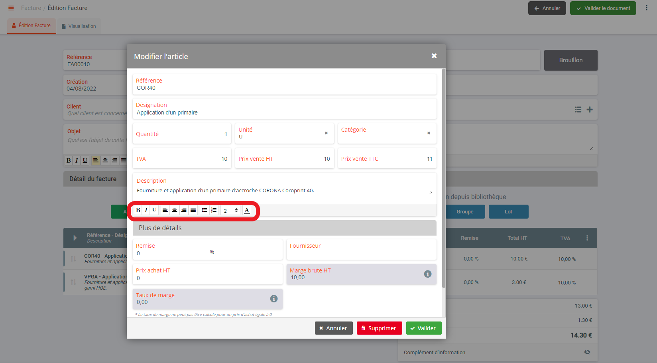Select the Édition Facture tab
The height and width of the screenshot is (363, 657).
coord(31,26)
